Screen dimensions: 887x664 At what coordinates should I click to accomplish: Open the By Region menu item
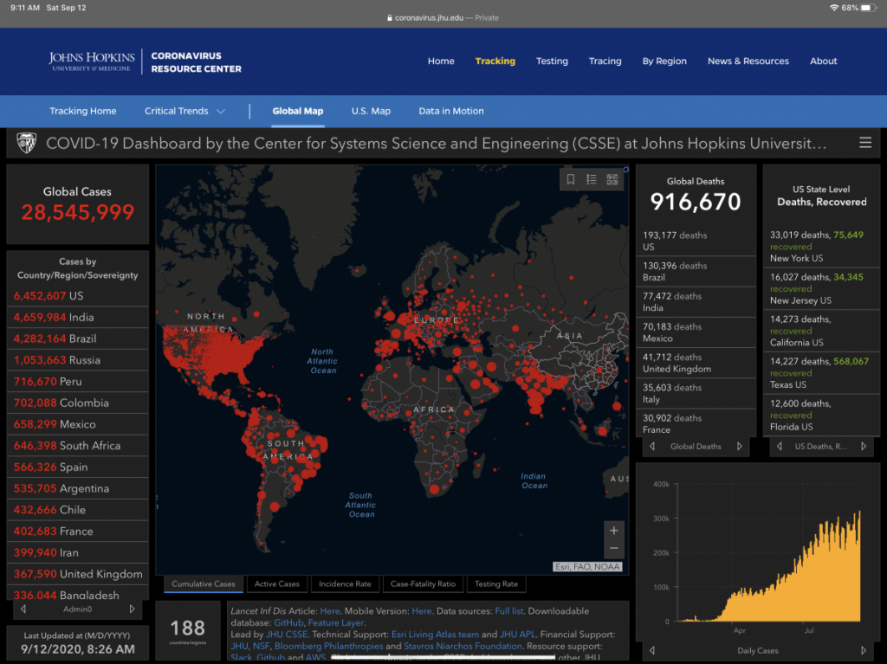664,61
